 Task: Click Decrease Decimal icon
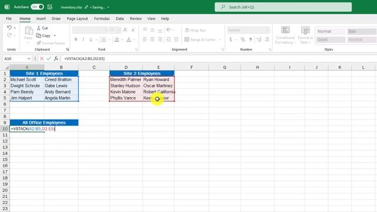pyautogui.click(x=267, y=39)
